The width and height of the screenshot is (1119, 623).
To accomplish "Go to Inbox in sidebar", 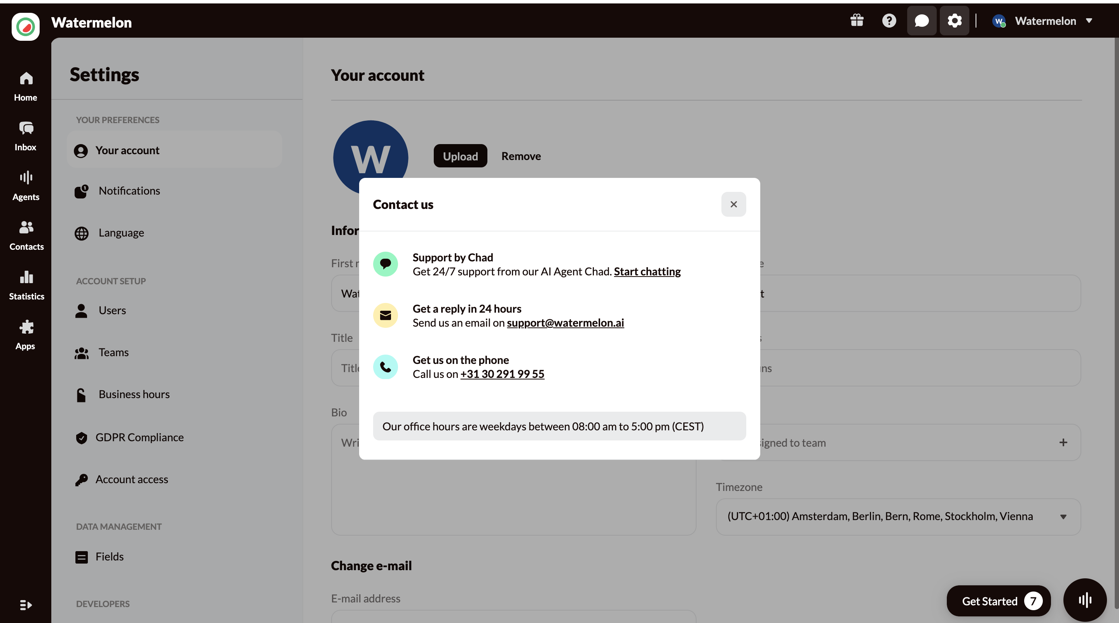I will [x=26, y=136].
